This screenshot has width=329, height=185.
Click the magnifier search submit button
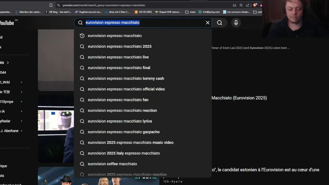[x=220, y=23]
